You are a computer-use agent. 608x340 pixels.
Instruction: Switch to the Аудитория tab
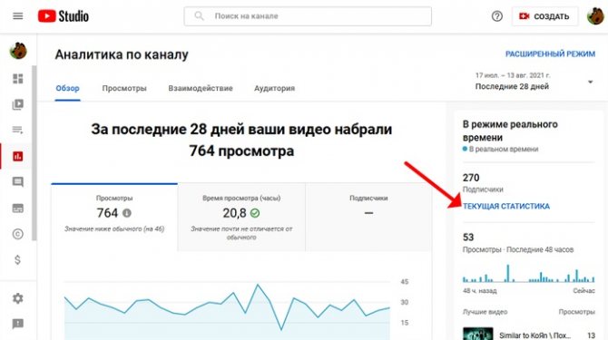275,88
